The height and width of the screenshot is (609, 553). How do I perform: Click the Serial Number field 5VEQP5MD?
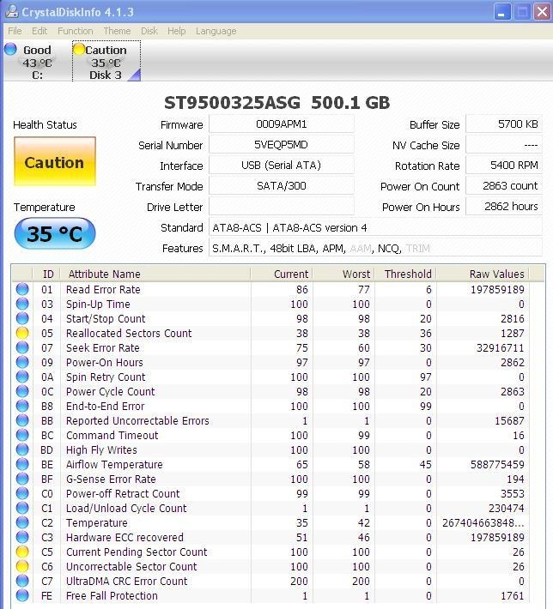coord(281,145)
